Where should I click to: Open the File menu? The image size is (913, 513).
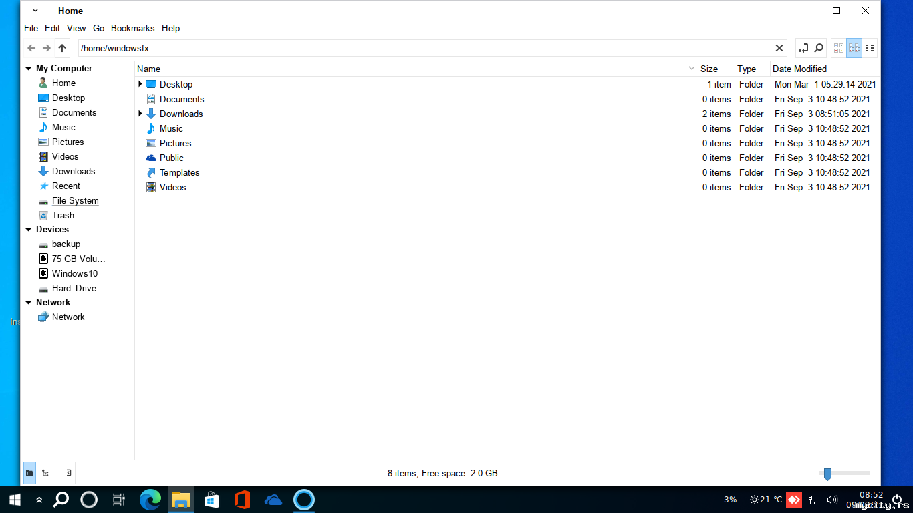tap(31, 28)
